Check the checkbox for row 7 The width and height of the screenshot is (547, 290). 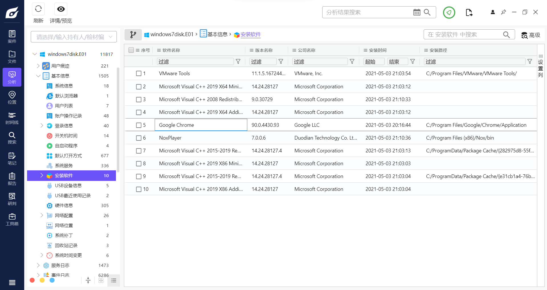pos(139,151)
